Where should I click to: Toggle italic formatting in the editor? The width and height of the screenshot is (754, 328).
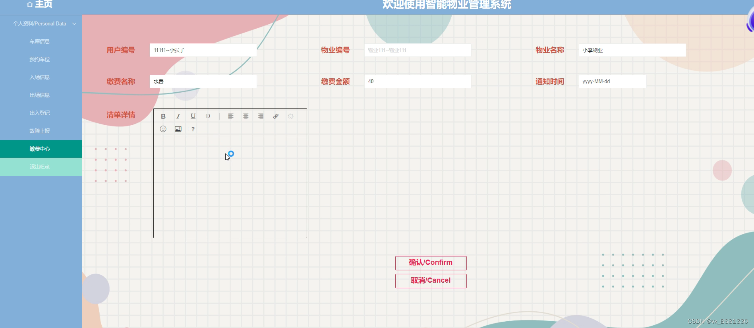[178, 116]
